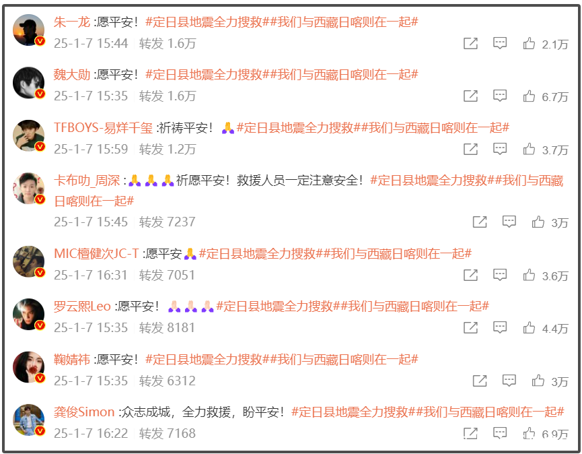Share 朱一龙's post with share icon

tap(471, 44)
